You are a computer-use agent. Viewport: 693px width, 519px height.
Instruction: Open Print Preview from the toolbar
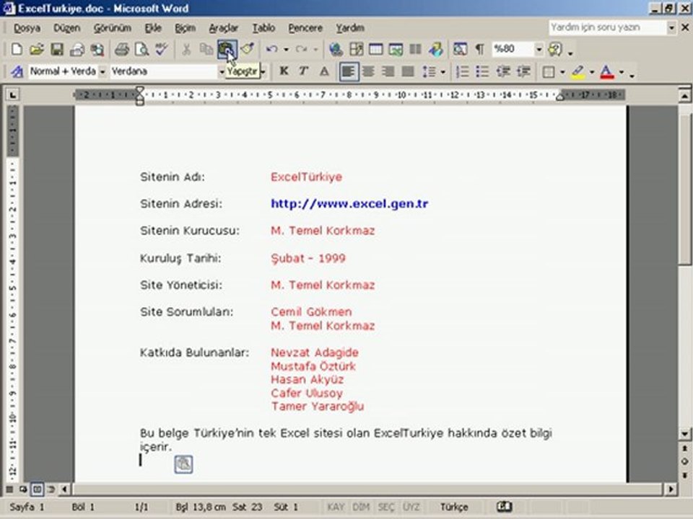[x=141, y=49]
